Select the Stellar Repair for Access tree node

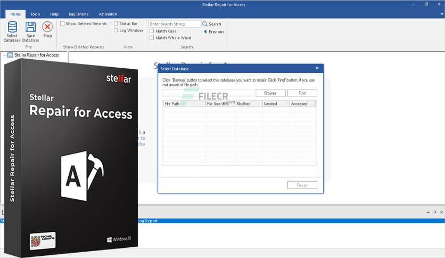37,55
